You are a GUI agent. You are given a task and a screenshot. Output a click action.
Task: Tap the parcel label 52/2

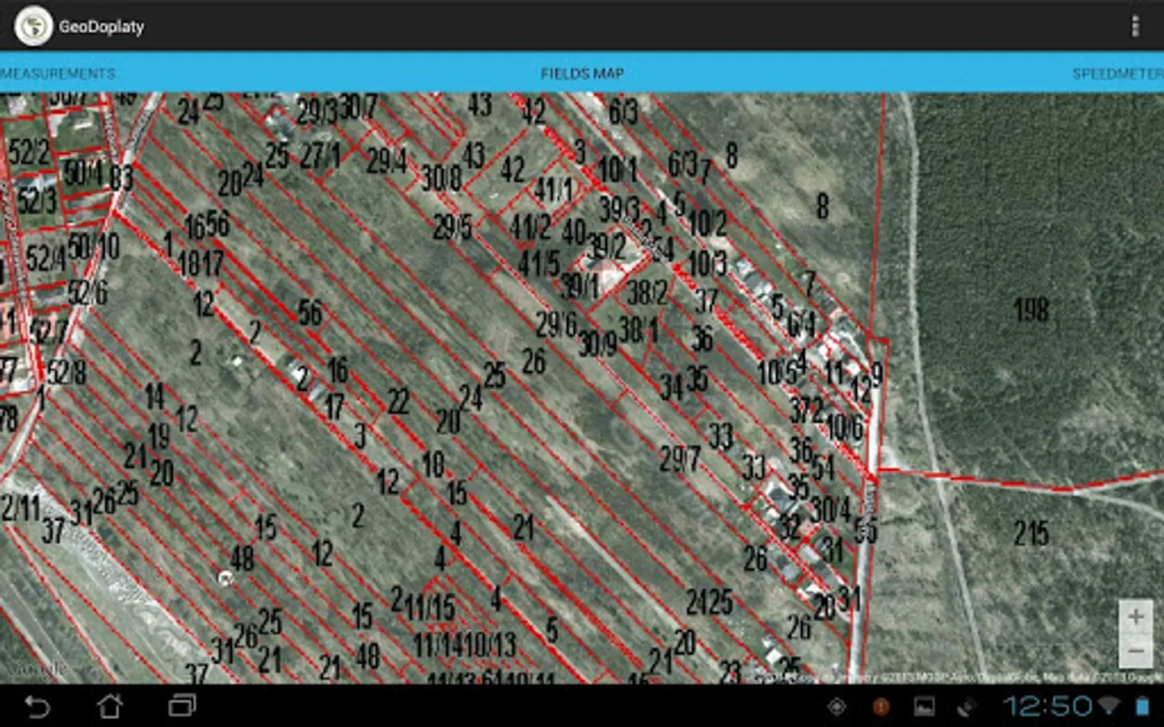(29, 152)
